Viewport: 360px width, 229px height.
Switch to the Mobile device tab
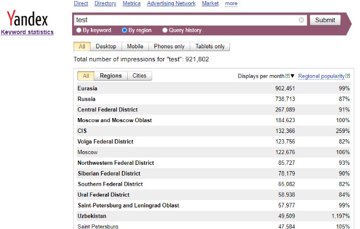(x=135, y=47)
